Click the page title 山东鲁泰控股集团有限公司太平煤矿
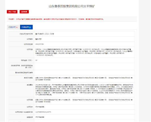 tap(72, 6)
